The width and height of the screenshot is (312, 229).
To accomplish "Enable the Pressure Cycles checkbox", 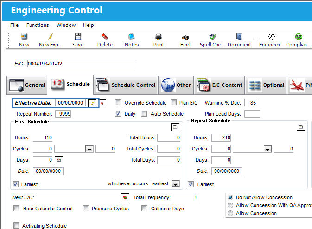I will pos(86,209).
